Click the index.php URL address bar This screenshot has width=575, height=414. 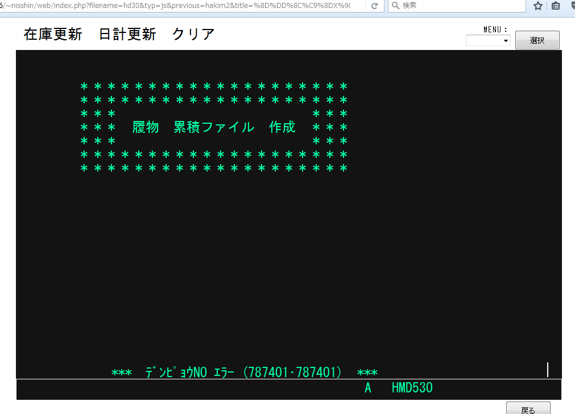click(182, 5)
